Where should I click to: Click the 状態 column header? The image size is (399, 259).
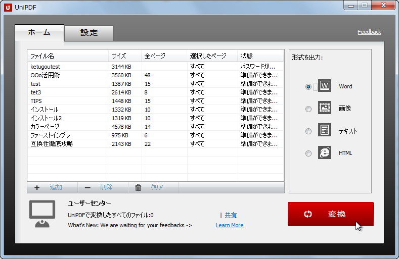point(260,56)
